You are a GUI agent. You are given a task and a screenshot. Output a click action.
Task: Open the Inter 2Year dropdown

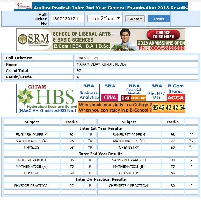point(105,19)
